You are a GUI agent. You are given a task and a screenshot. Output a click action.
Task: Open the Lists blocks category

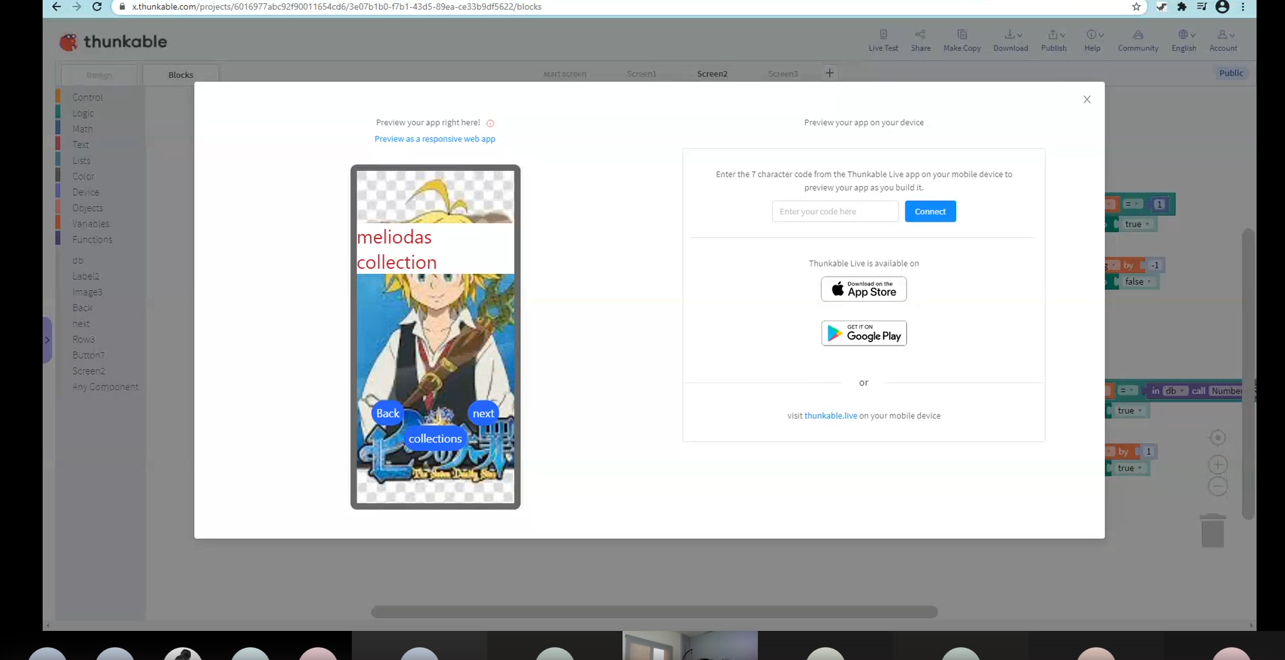click(x=81, y=161)
